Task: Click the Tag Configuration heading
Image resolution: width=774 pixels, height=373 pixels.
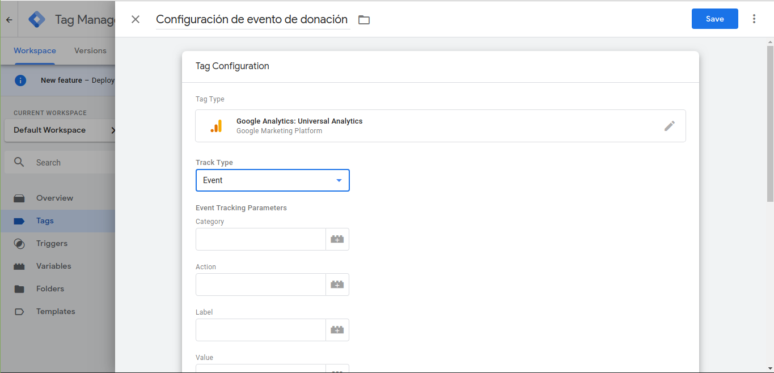Action: tap(232, 66)
